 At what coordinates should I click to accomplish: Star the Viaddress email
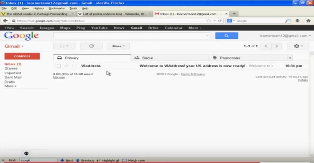pyautogui.click(x=66, y=66)
